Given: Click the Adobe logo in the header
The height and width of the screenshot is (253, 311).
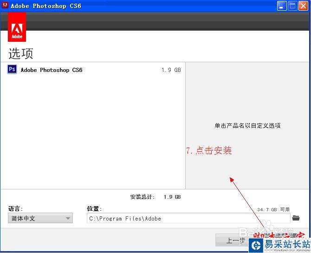Looking at the screenshot, I should point(17,27).
